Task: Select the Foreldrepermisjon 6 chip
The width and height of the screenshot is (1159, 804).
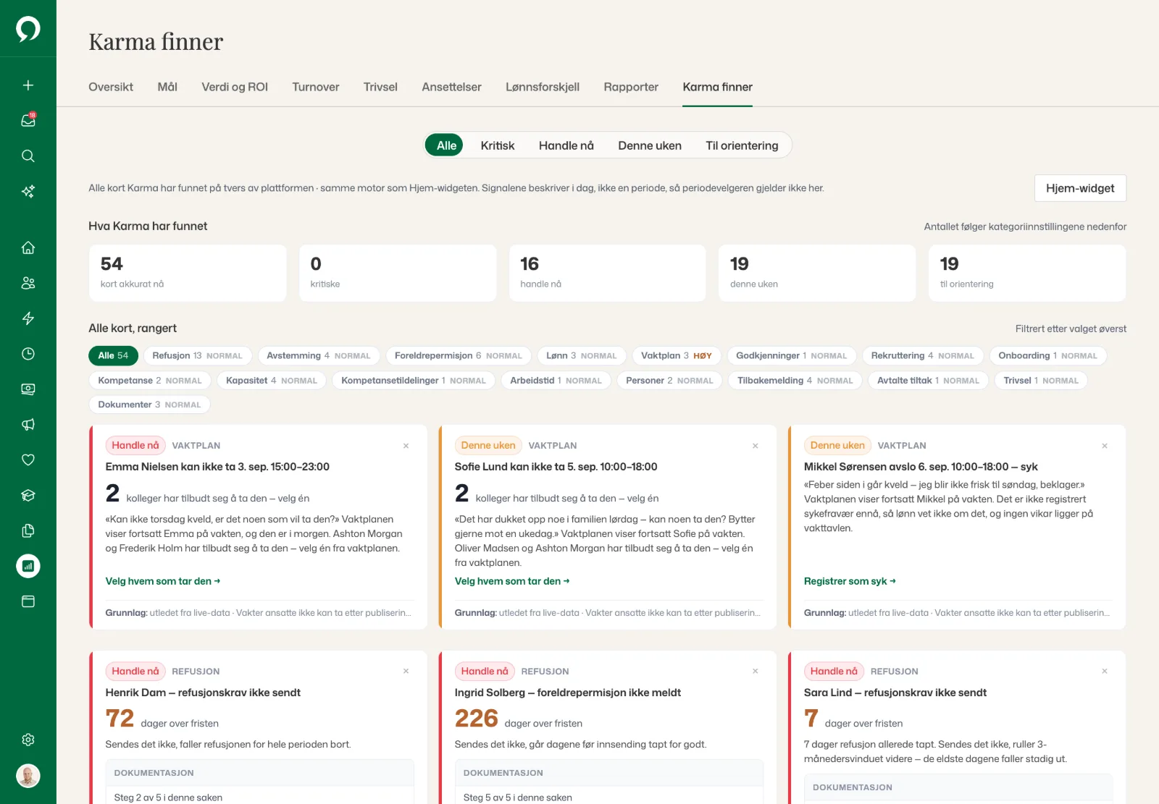Action: (458, 356)
